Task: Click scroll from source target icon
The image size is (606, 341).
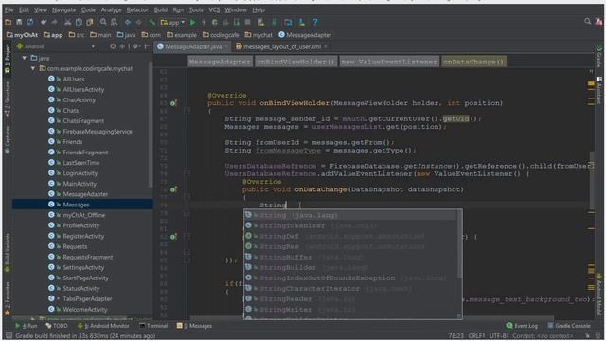Action: 113,46
